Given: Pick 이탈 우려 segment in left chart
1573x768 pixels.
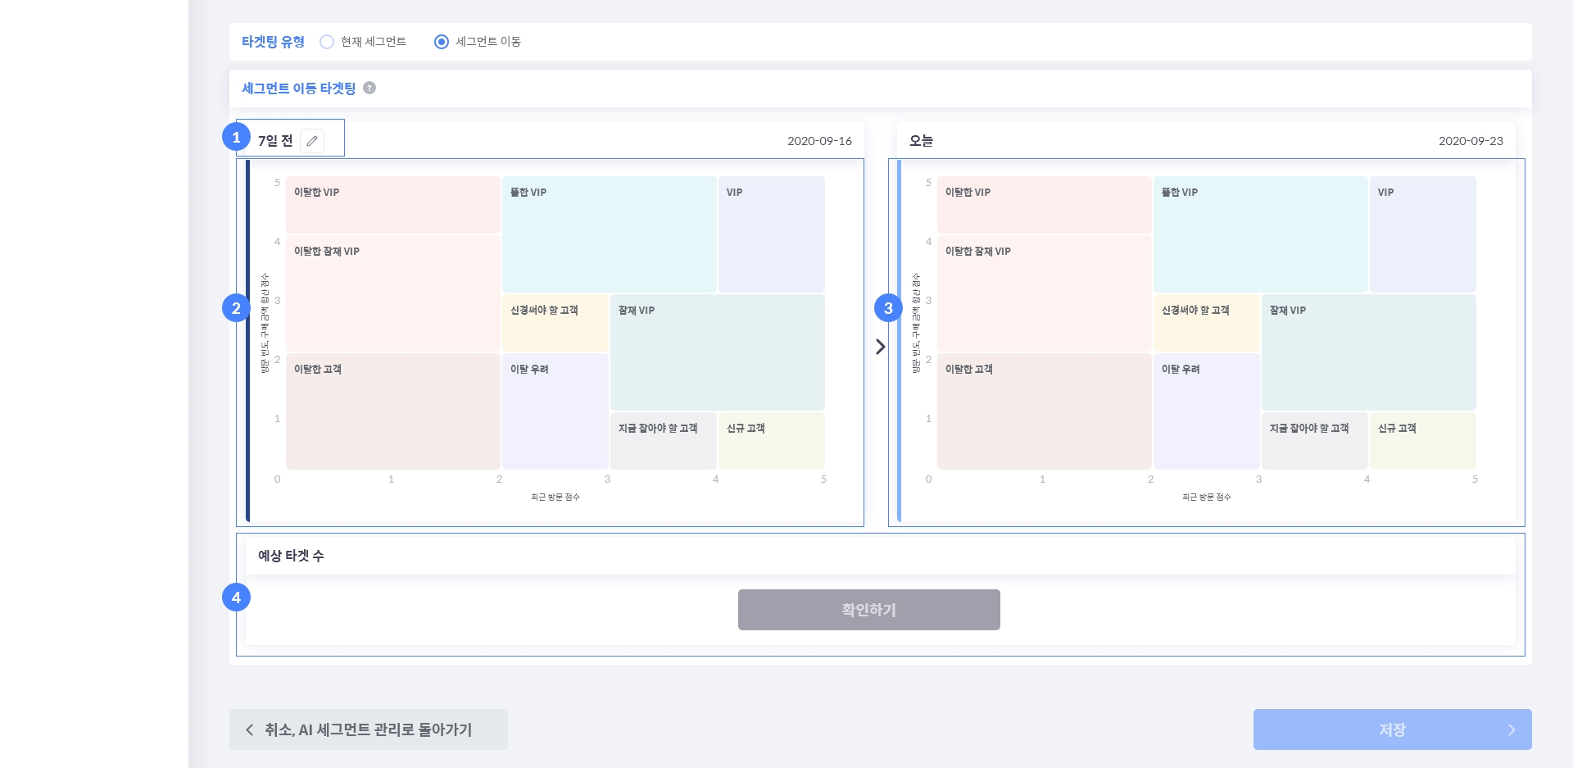Looking at the screenshot, I should pos(555,411).
